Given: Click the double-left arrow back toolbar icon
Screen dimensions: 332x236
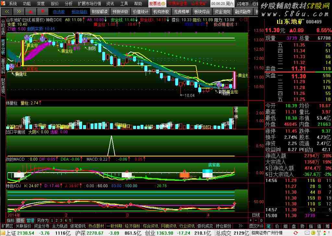Looking at the screenshot, I should [x=7, y=11].
